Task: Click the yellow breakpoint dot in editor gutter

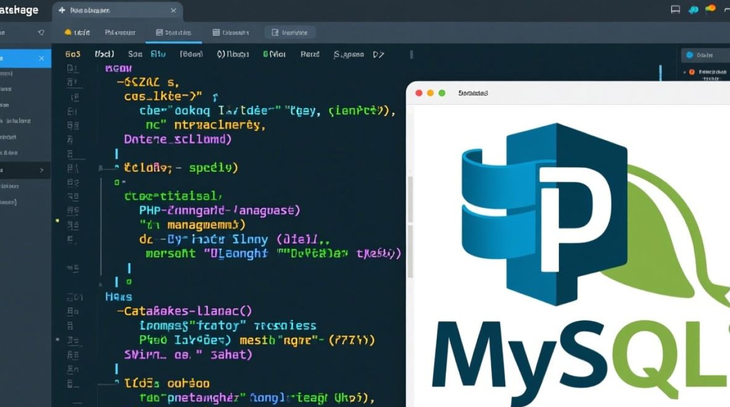Action: click(x=58, y=221)
